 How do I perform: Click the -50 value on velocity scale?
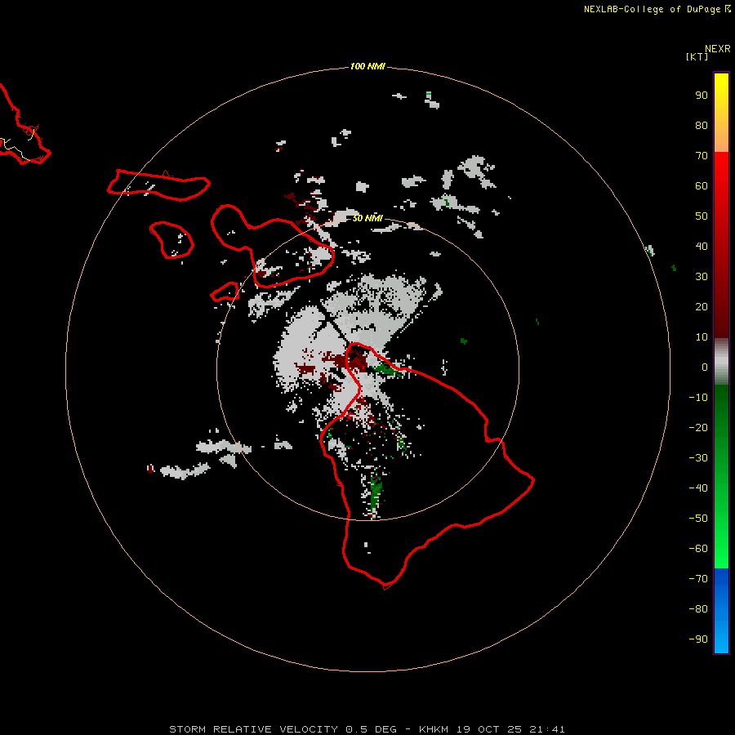point(698,518)
